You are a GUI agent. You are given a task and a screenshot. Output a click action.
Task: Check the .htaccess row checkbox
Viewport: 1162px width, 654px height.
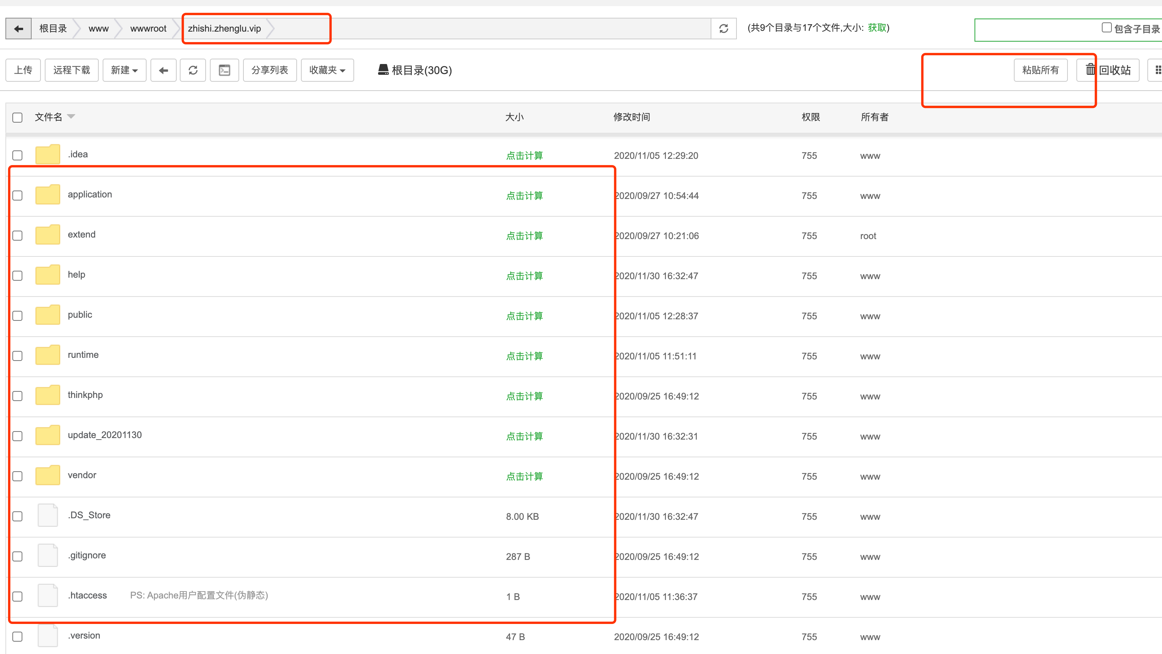point(18,597)
